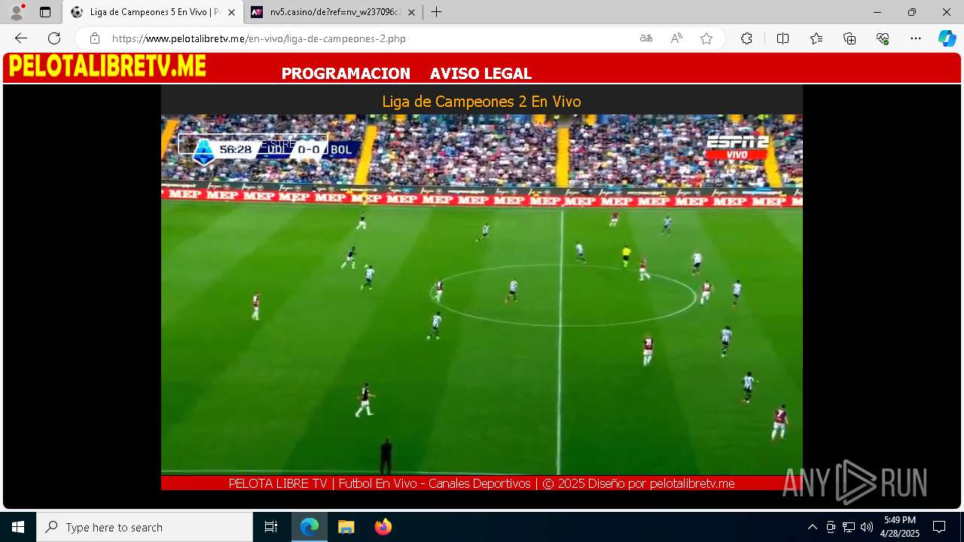Open the PROGRAMACION menu item
The image size is (964, 542).
tap(346, 74)
